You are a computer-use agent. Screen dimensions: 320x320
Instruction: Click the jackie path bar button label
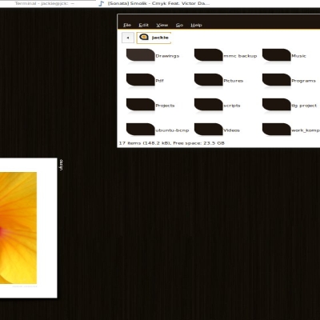160,38
